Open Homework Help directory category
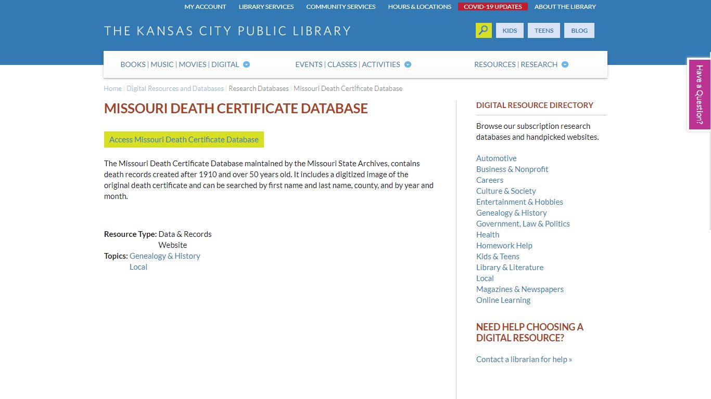 [504, 246]
